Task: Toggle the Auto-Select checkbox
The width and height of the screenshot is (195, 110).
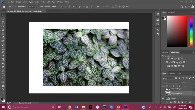Action: [x=16, y=7]
